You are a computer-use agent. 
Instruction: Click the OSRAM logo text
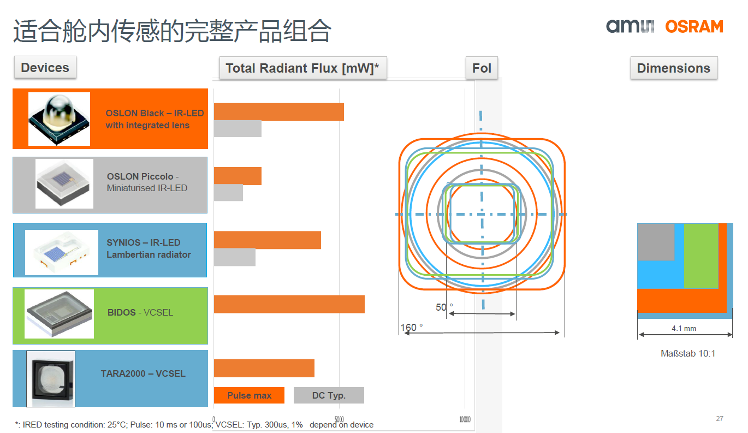point(694,26)
